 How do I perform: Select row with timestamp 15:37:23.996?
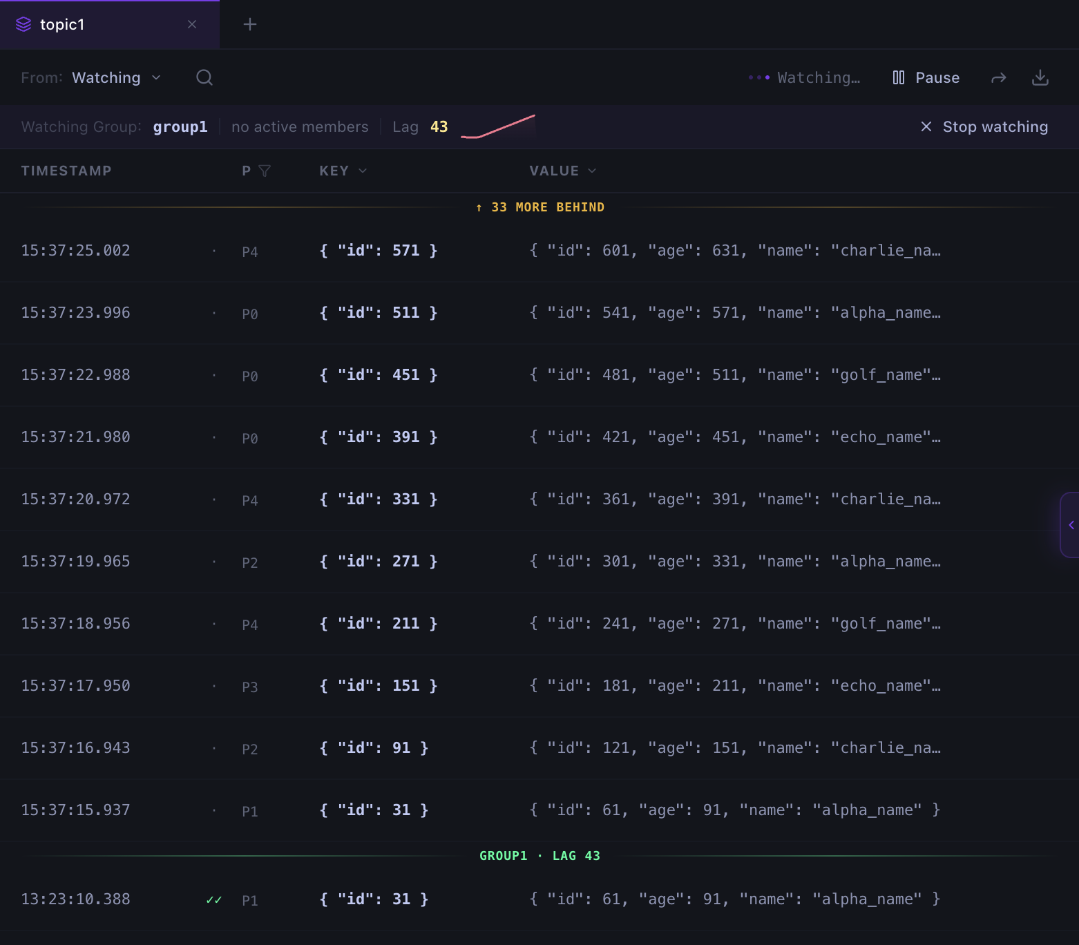click(x=539, y=313)
